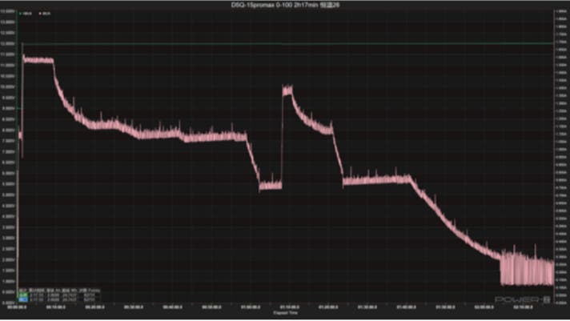Toggle the VBUS series in the legend
The image size is (570, 321).
tap(26, 15)
